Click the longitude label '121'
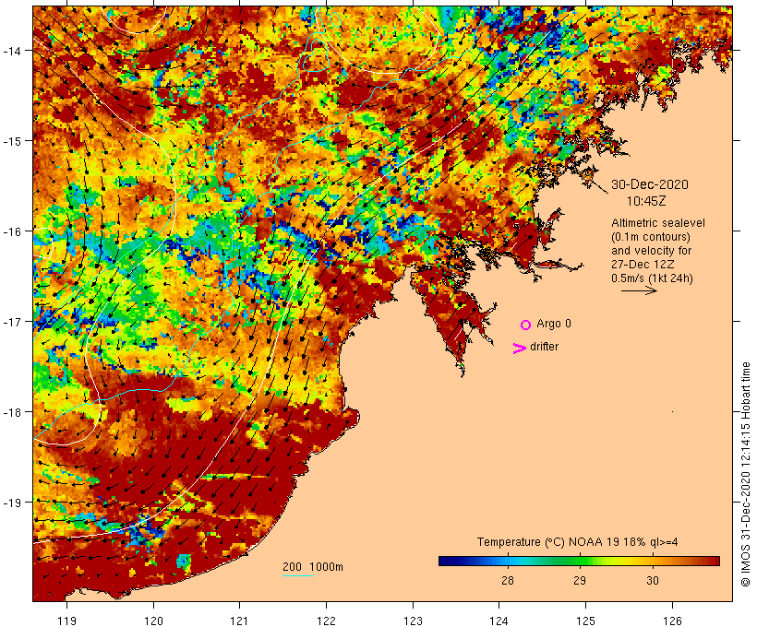757x627 pixels. click(239, 621)
